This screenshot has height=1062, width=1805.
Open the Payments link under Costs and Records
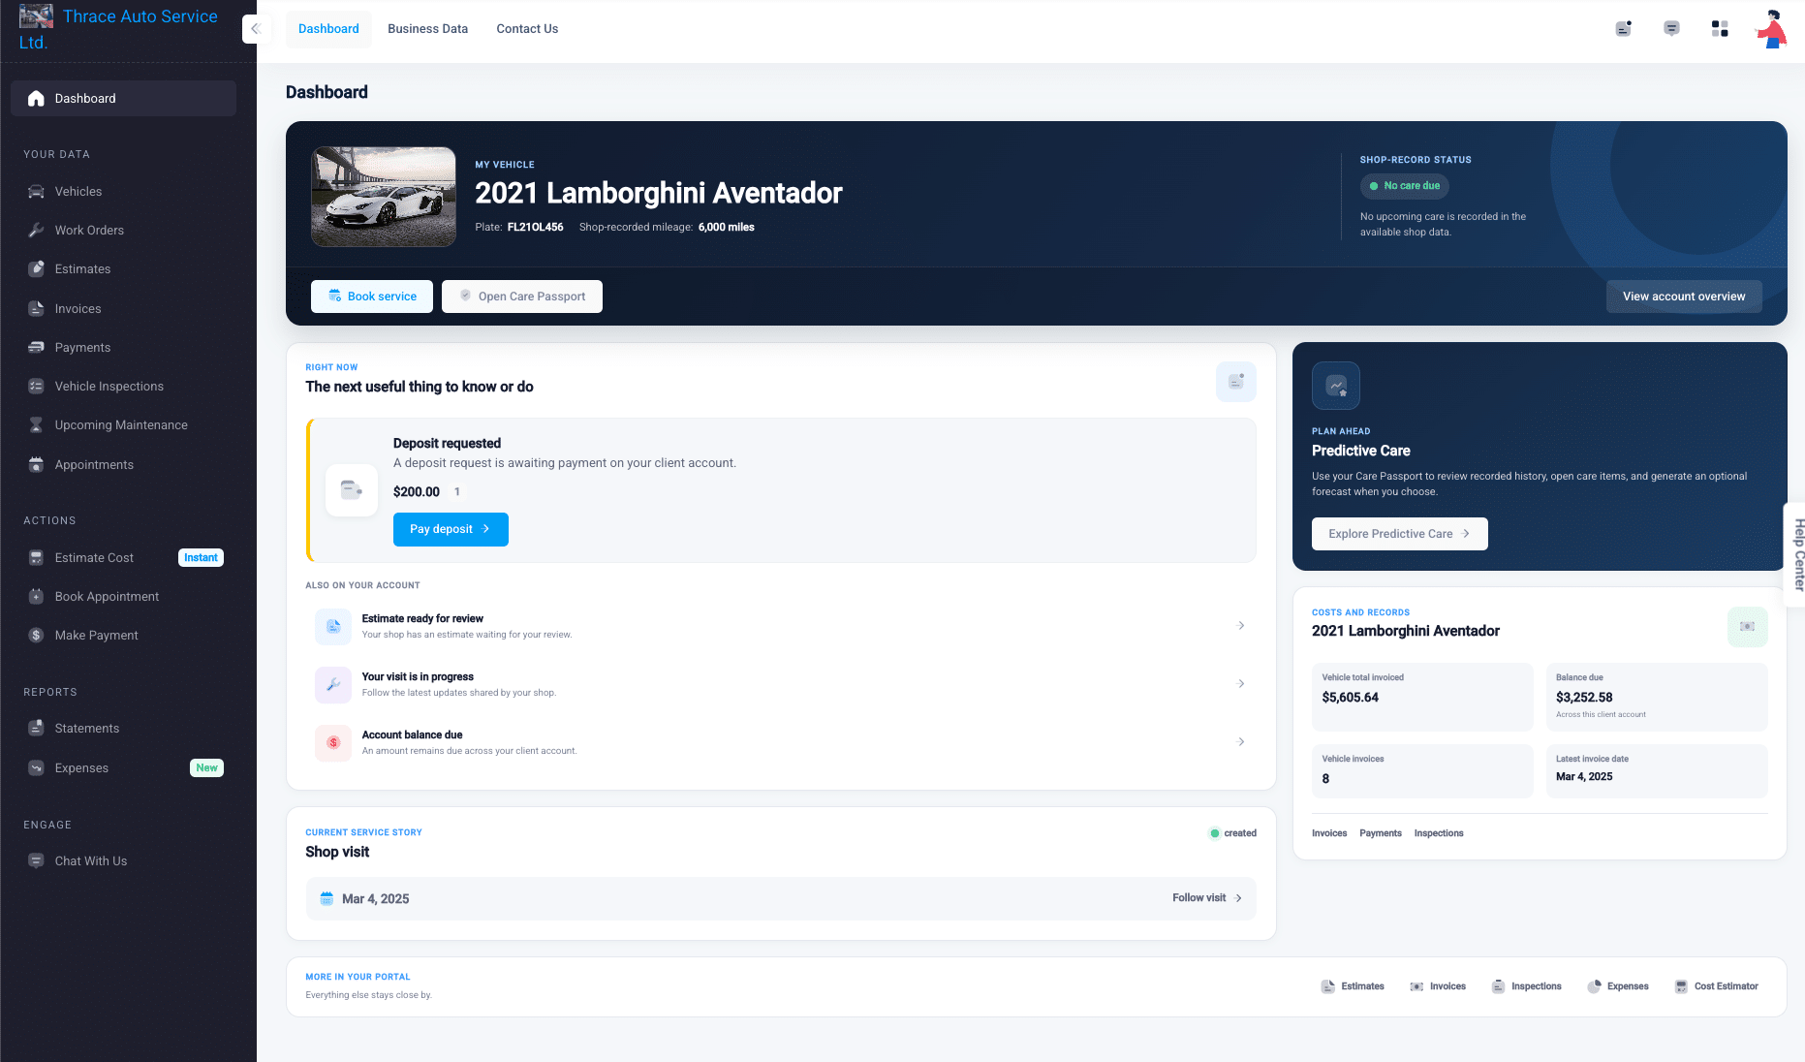pos(1381,833)
